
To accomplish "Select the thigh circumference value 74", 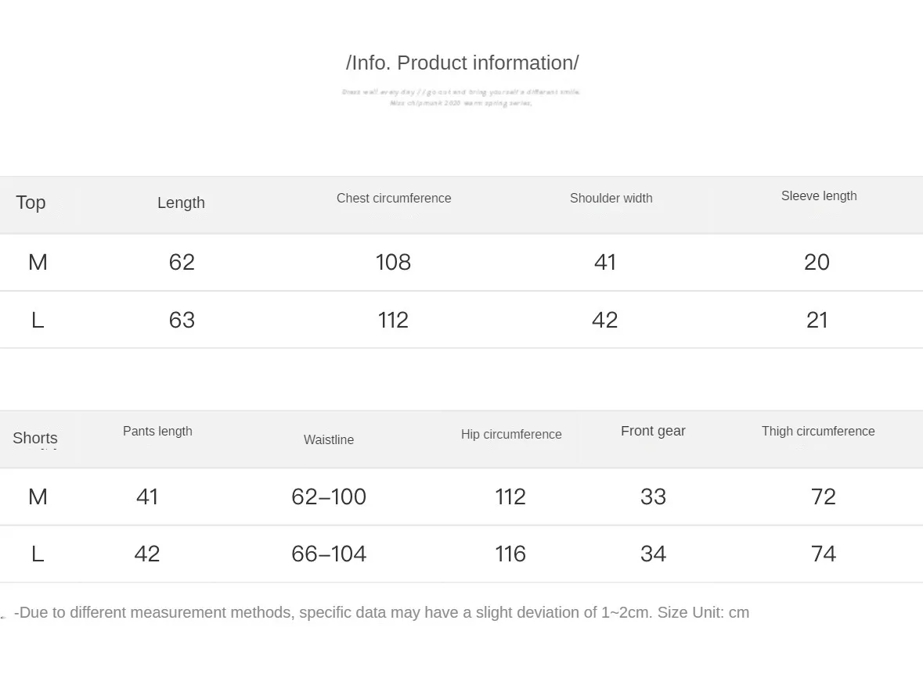I will [824, 554].
